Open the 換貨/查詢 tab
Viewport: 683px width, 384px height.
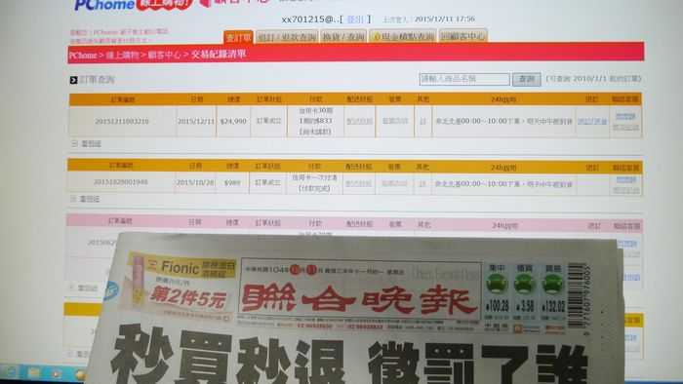pos(343,36)
